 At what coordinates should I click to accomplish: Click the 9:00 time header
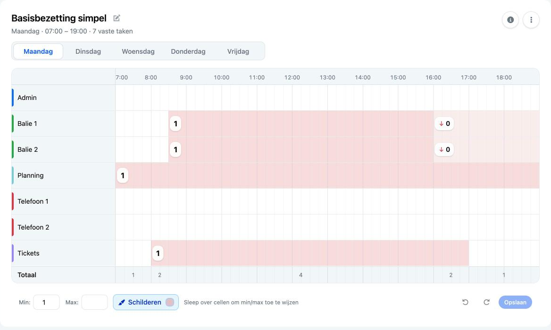[x=186, y=77]
